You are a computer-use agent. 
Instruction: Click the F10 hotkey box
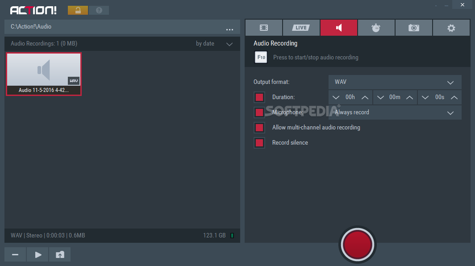261,57
